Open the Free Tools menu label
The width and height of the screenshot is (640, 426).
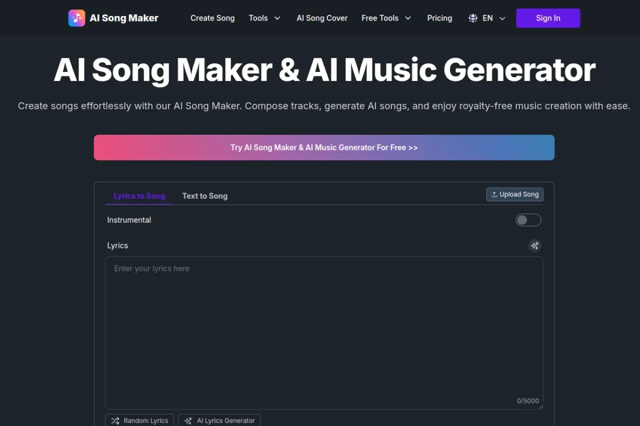(x=380, y=18)
